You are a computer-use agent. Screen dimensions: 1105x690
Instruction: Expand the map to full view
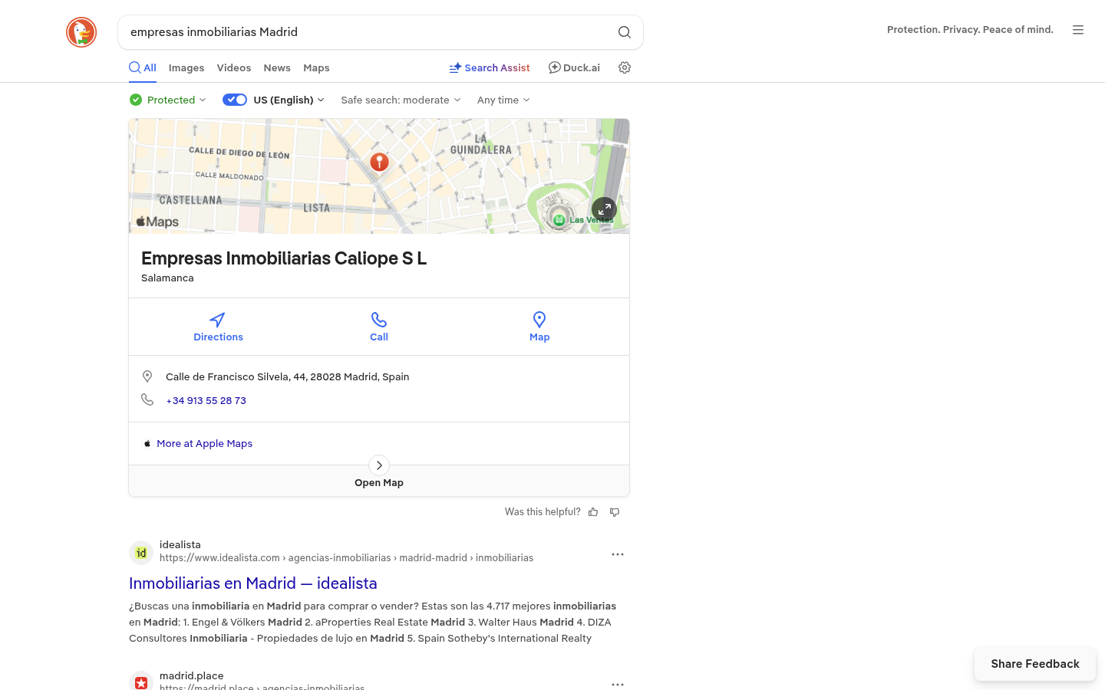pyautogui.click(x=605, y=209)
